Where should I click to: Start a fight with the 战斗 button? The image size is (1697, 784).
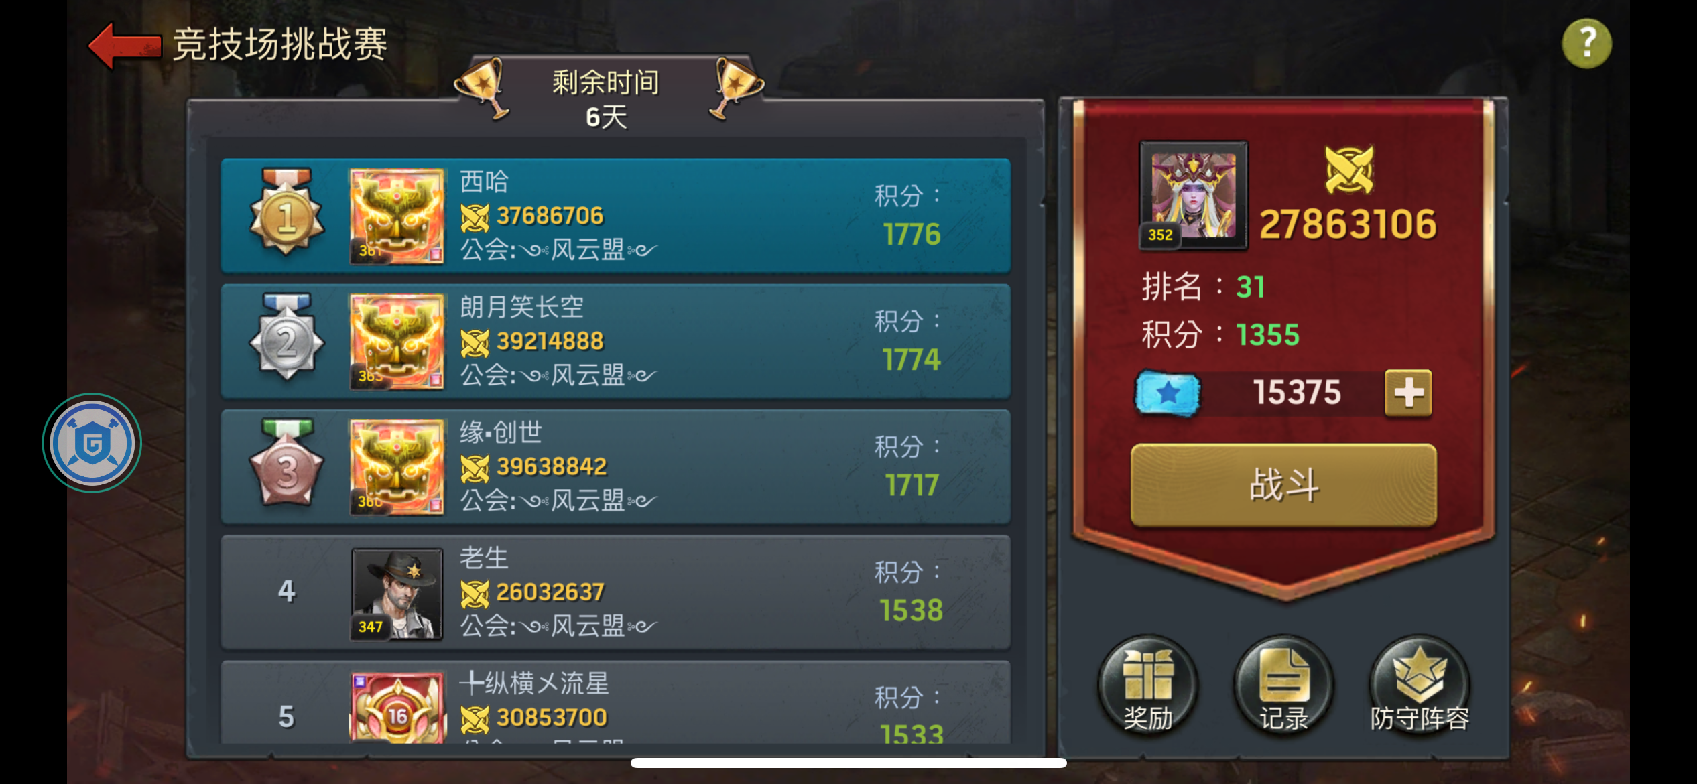click(x=1283, y=484)
